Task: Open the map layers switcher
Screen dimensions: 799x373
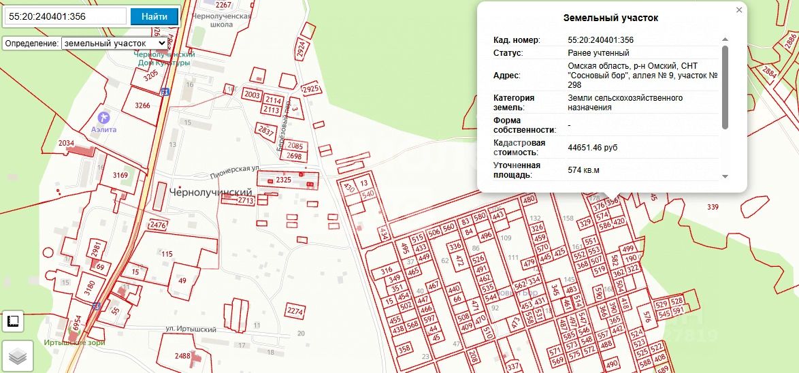Action: click(18, 356)
